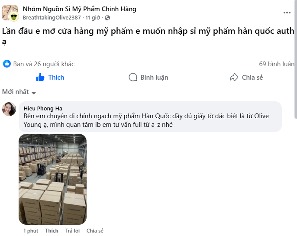Image resolution: width=297 pixels, height=236 pixels.
Task: Open BreathtakingOlive2387 author profile
Action: tap(52, 18)
